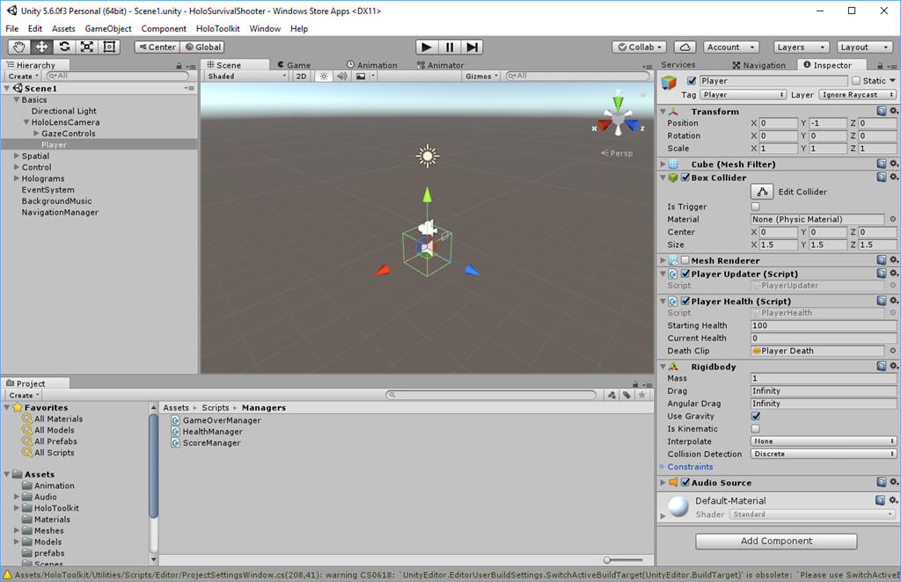Switch to the Navigation tab
Image resolution: width=901 pixels, height=582 pixels.
click(x=759, y=65)
